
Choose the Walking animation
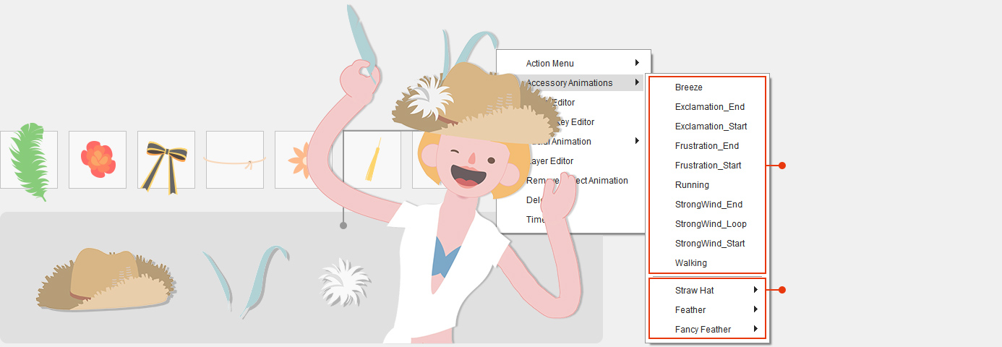(691, 263)
